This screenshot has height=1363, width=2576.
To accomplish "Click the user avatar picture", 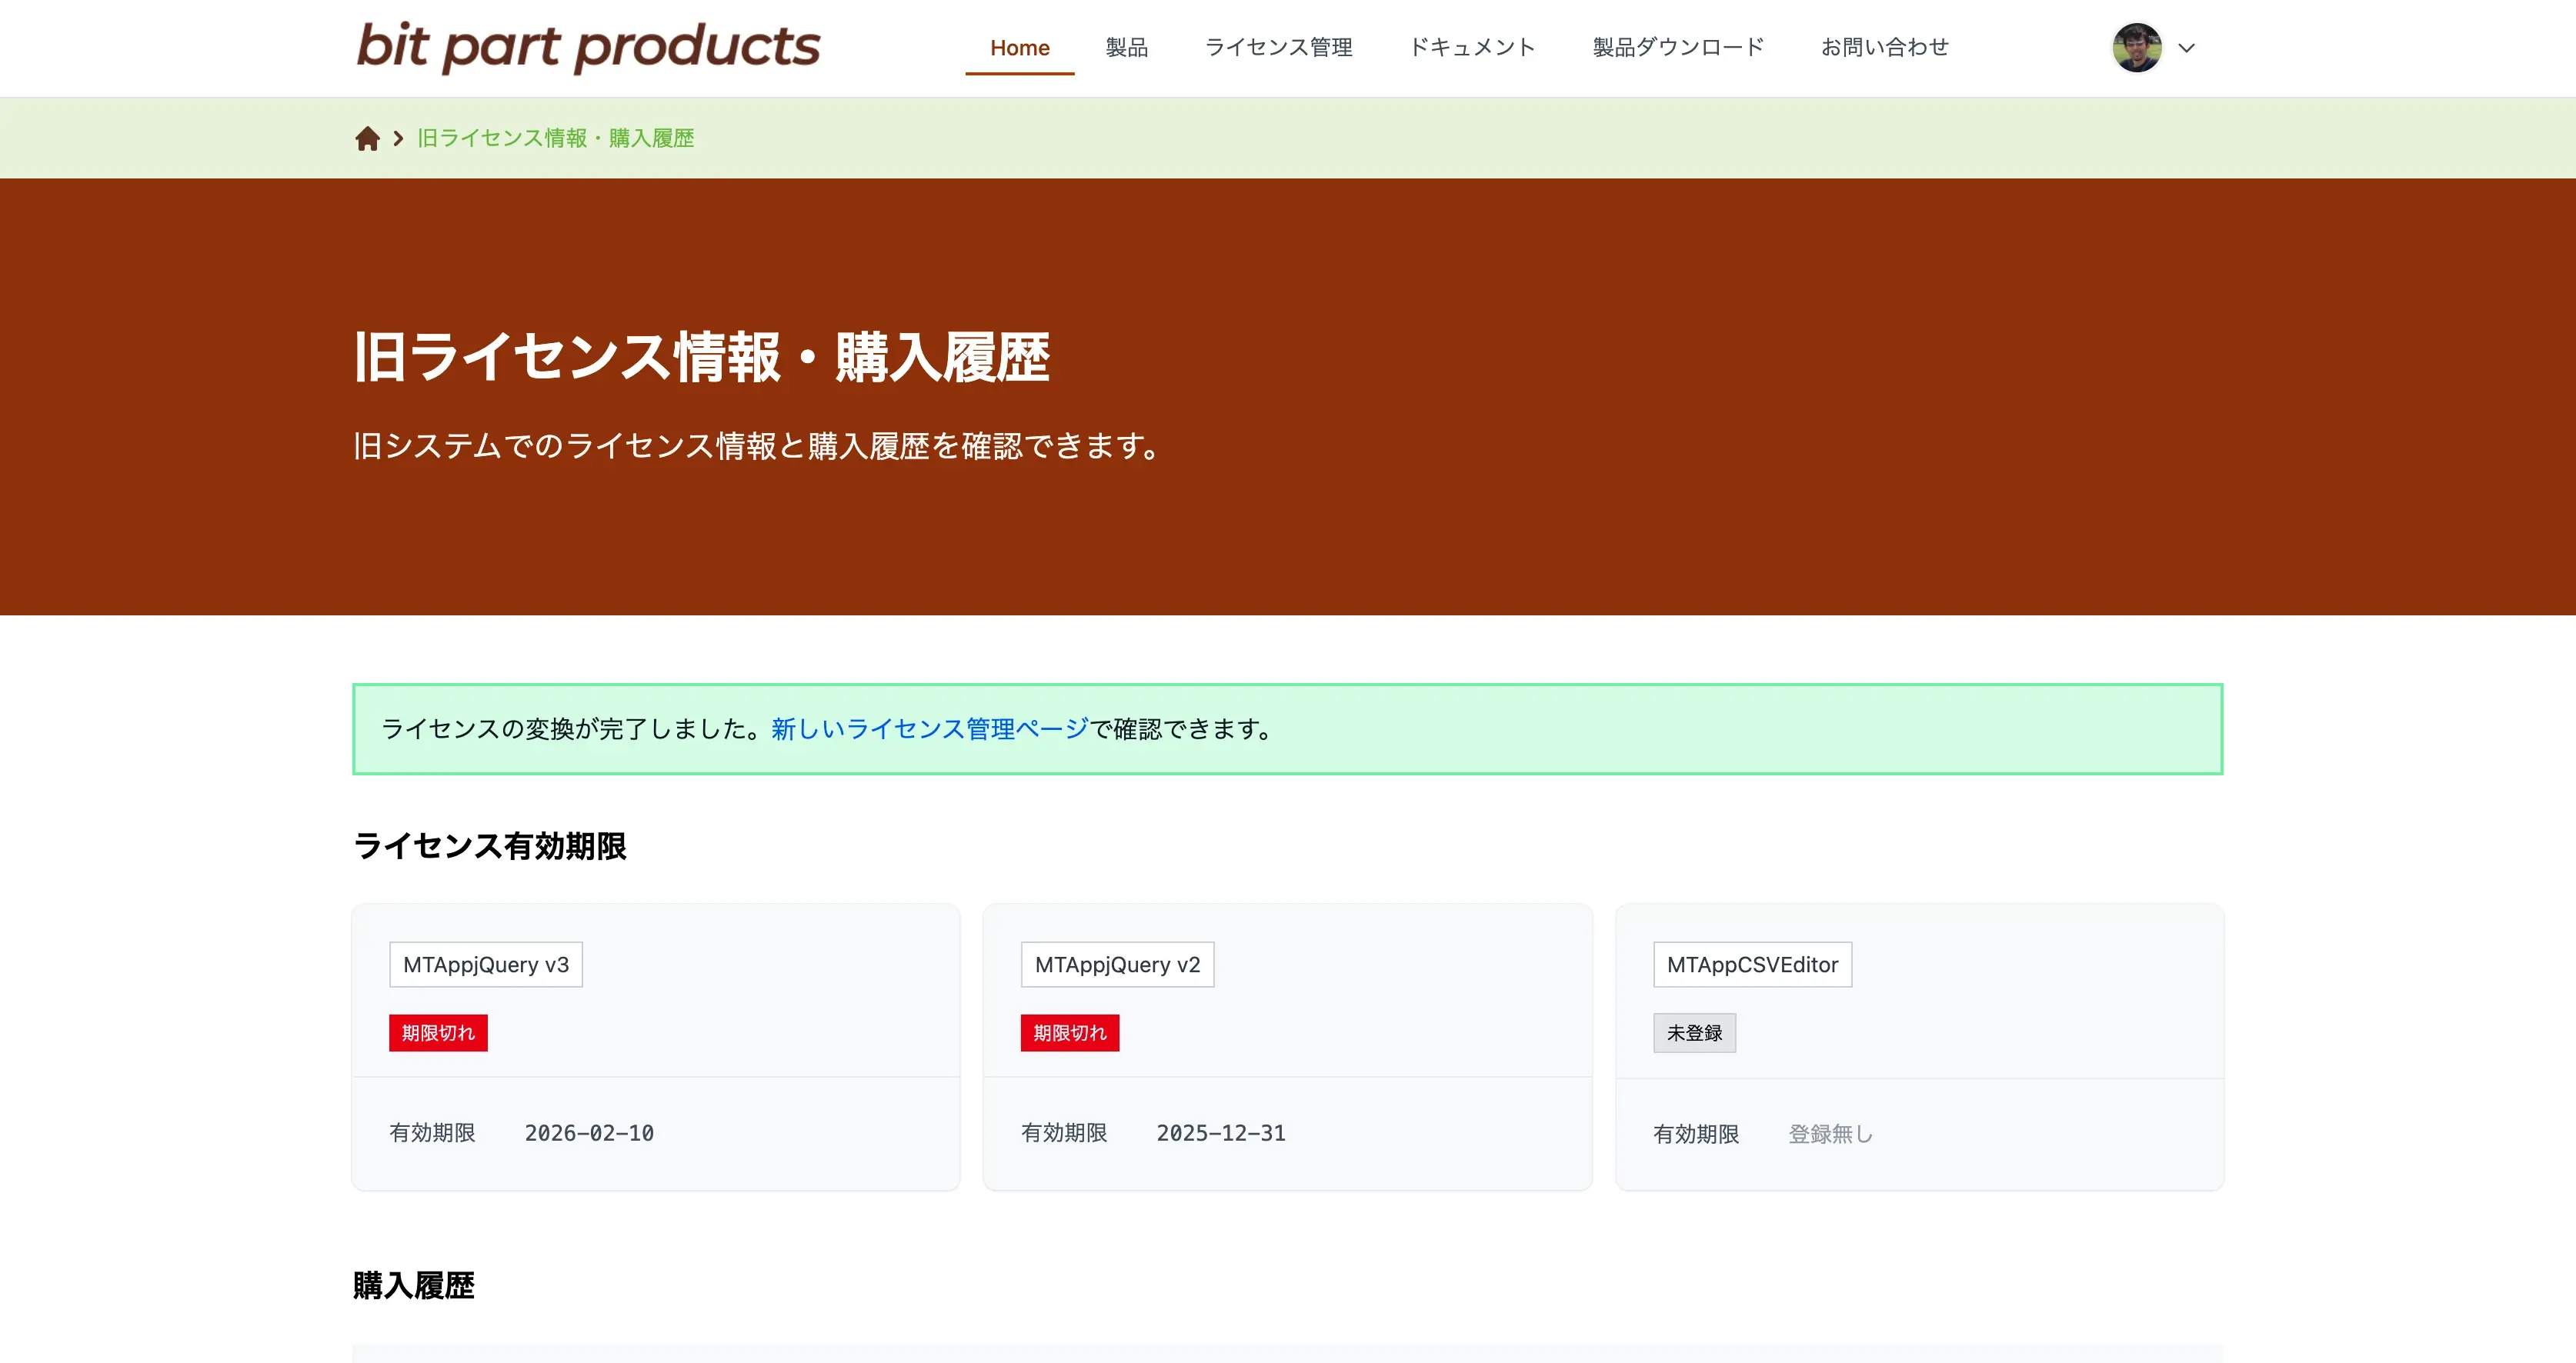I will pyautogui.click(x=2137, y=48).
